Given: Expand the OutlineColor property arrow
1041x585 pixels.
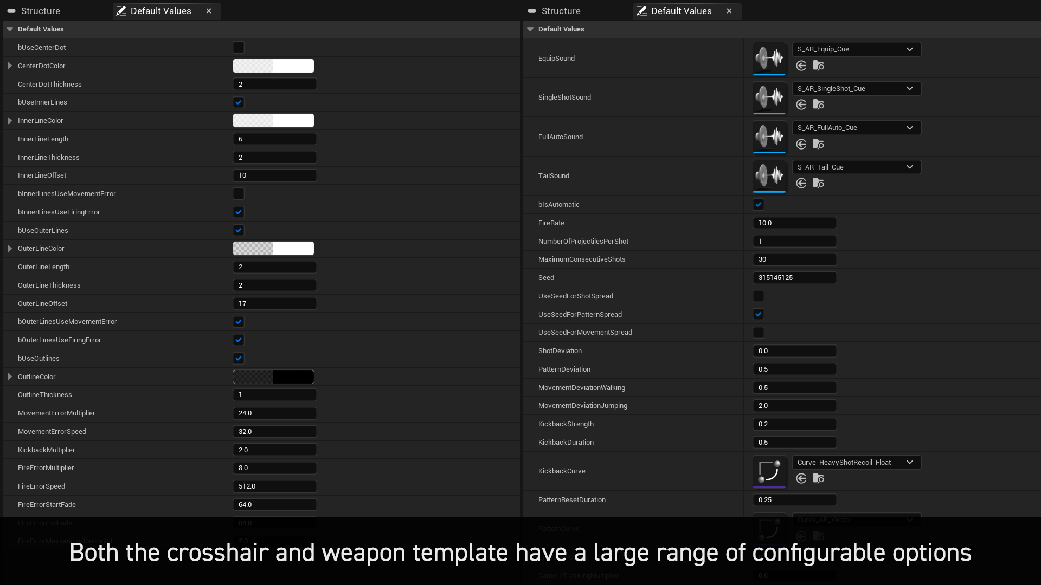Looking at the screenshot, I should click(x=10, y=376).
